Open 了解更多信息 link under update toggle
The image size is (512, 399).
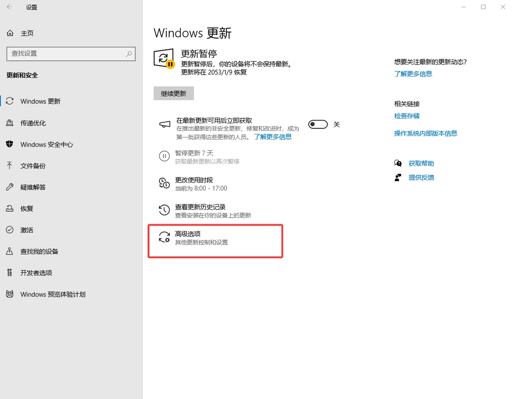pyautogui.click(x=273, y=137)
